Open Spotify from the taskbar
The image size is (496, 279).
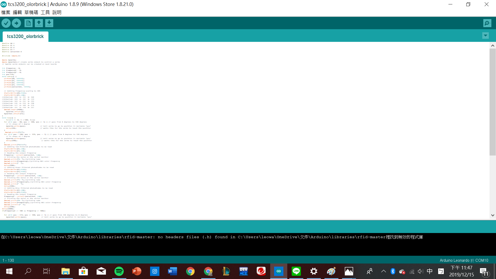(119, 271)
